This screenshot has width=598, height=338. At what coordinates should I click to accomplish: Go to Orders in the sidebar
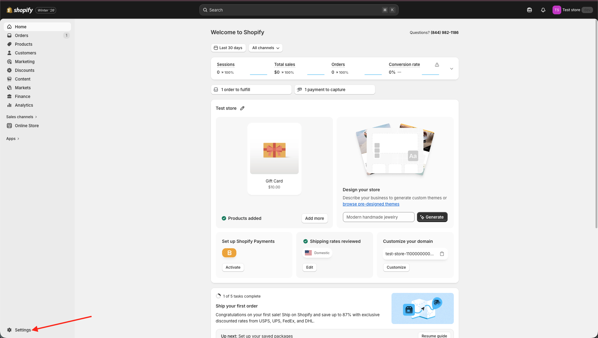tap(21, 35)
